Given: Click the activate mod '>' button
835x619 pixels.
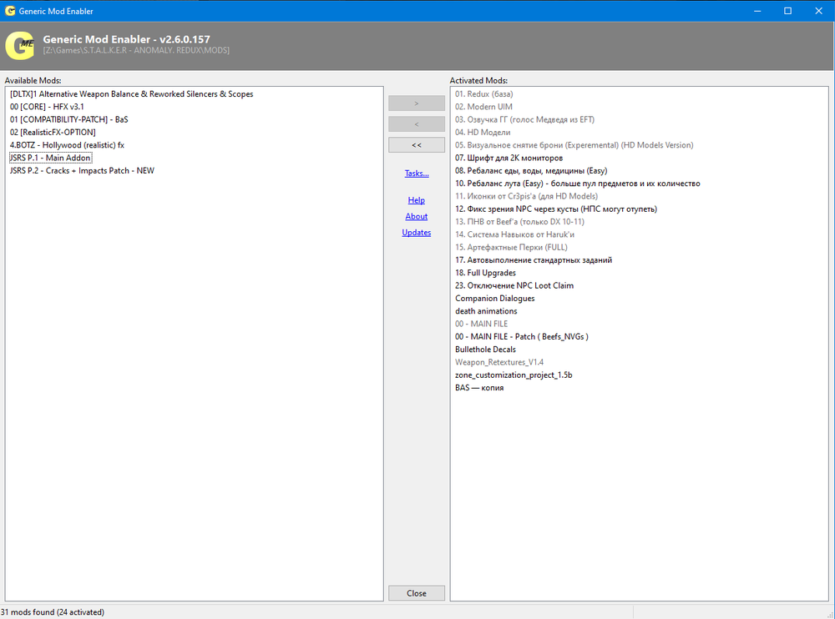Looking at the screenshot, I should [x=417, y=103].
